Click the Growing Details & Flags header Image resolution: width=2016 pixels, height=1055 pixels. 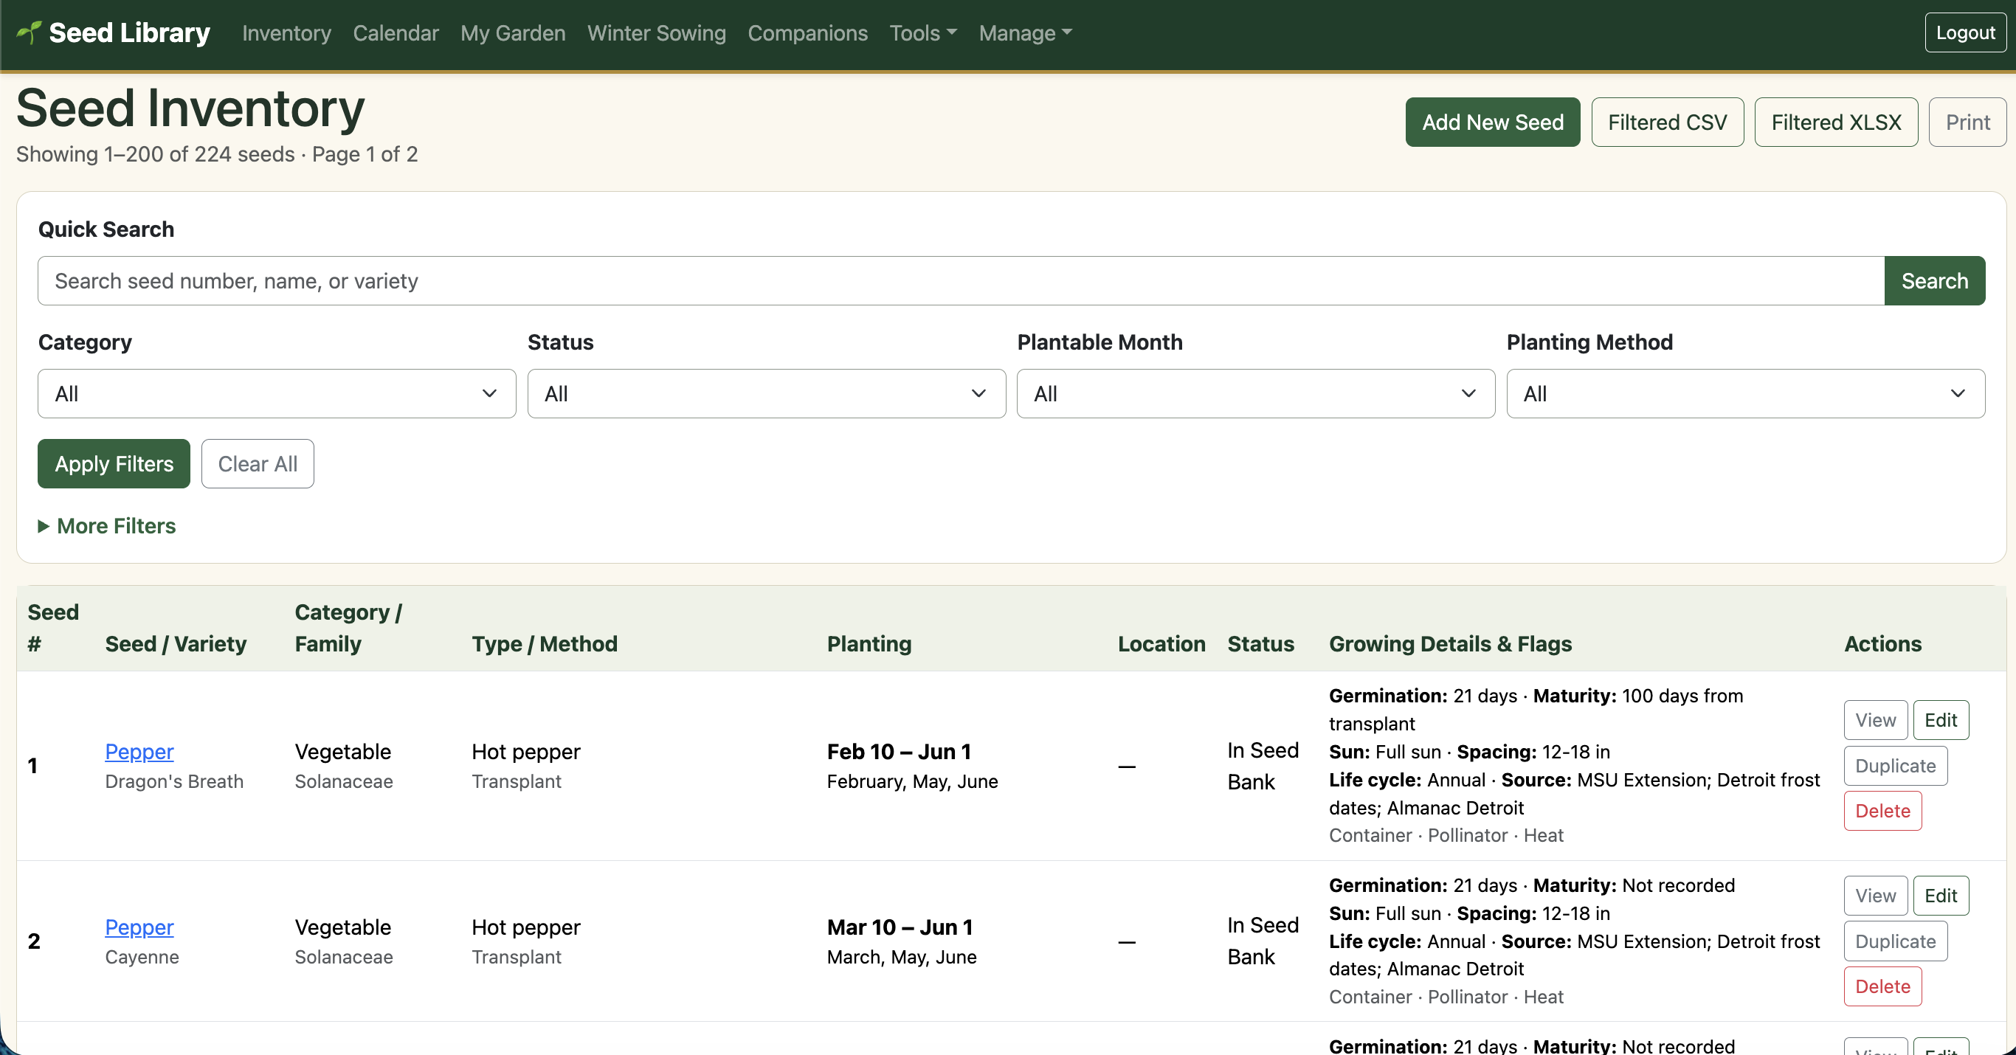tap(1450, 643)
